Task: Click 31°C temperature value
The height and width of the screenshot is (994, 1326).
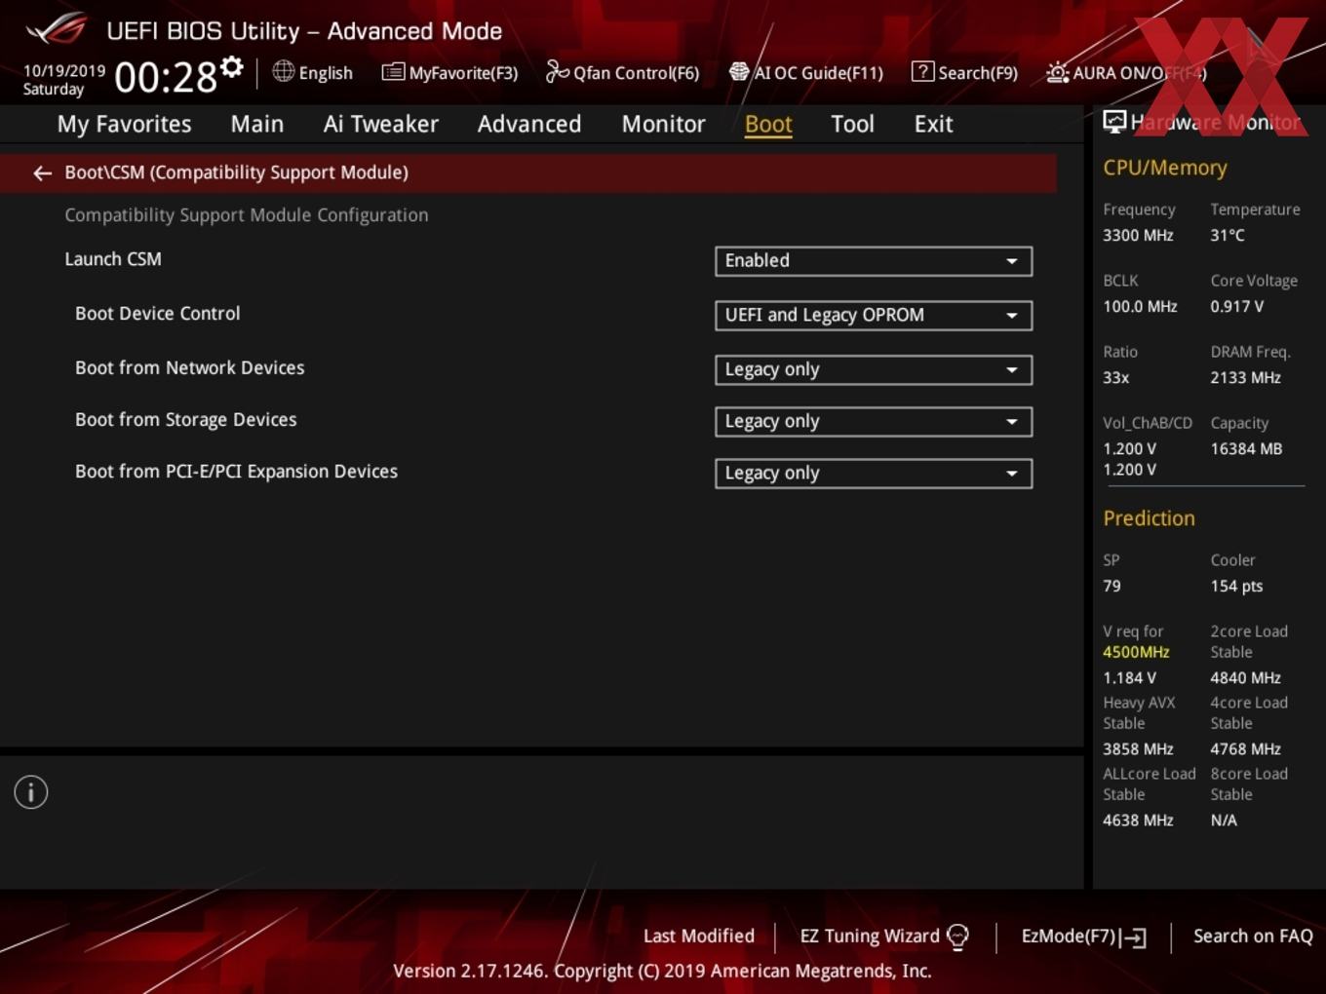Action: point(1228,235)
